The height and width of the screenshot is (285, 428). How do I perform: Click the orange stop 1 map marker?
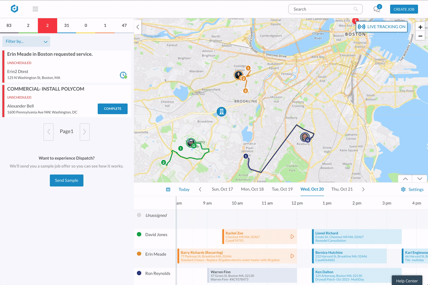click(x=248, y=68)
